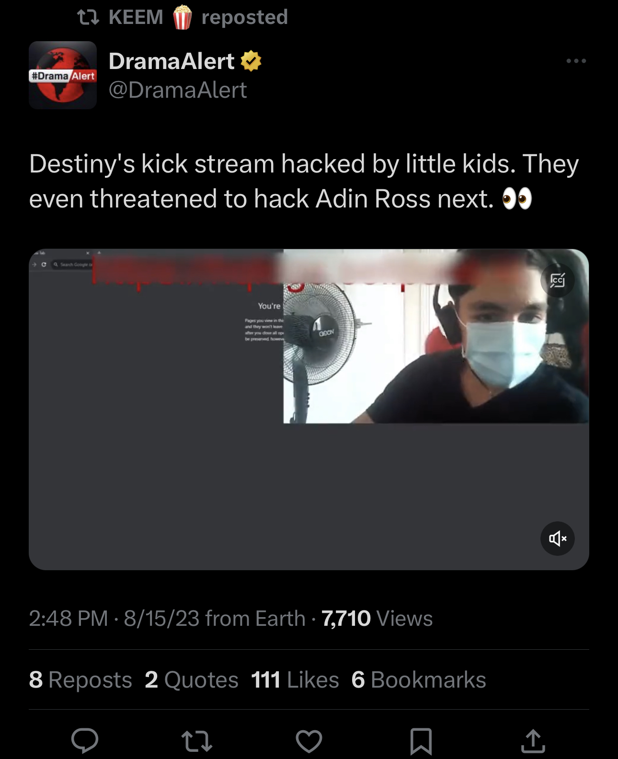618x759 pixels.
Task: Open the DramaAlert display name
Action: pyautogui.click(x=172, y=61)
